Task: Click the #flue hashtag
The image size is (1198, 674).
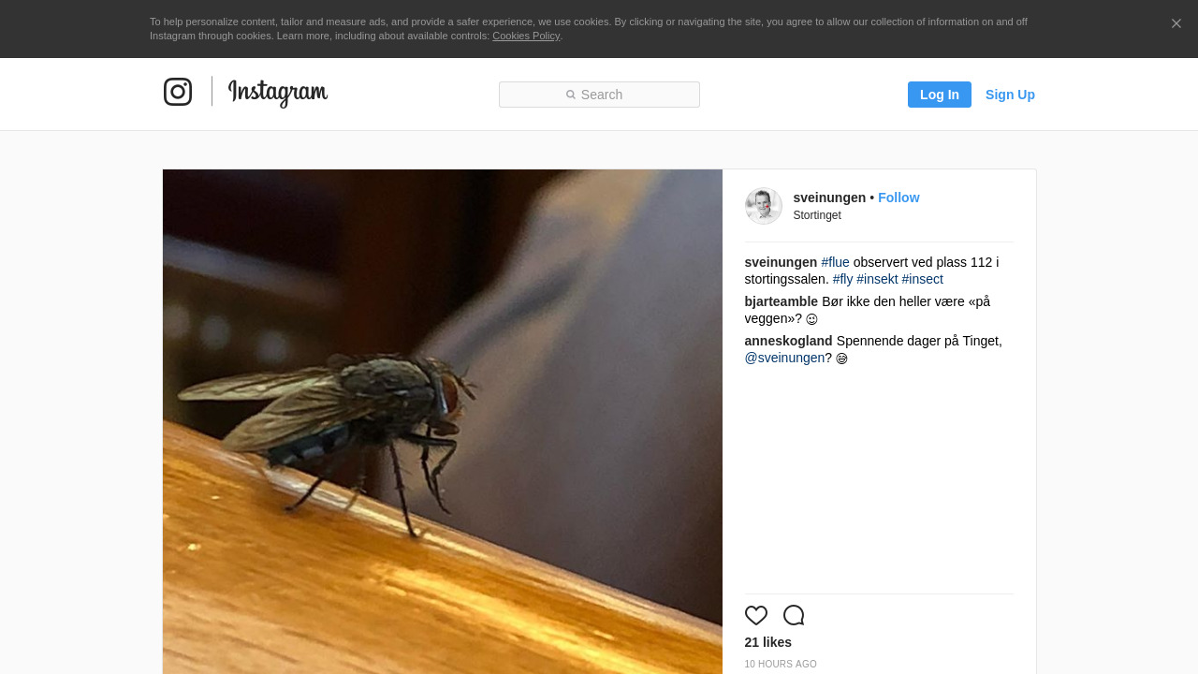Action: point(835,262)
